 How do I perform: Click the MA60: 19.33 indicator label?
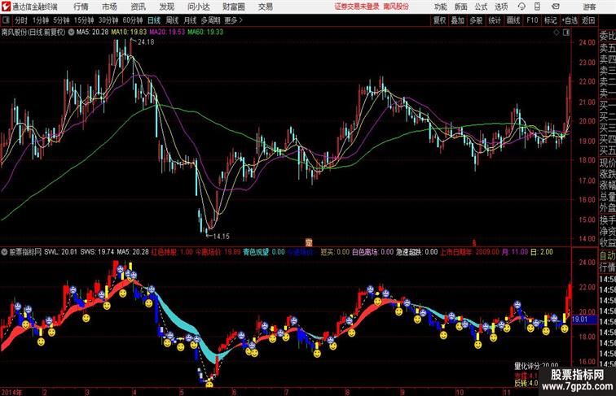point(205,33)
